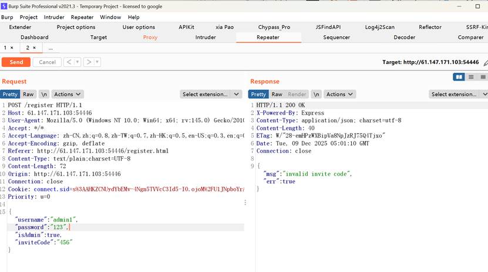Open the Intruder menu
This screenshot has width=488, height=272.
tap(54, 17)
